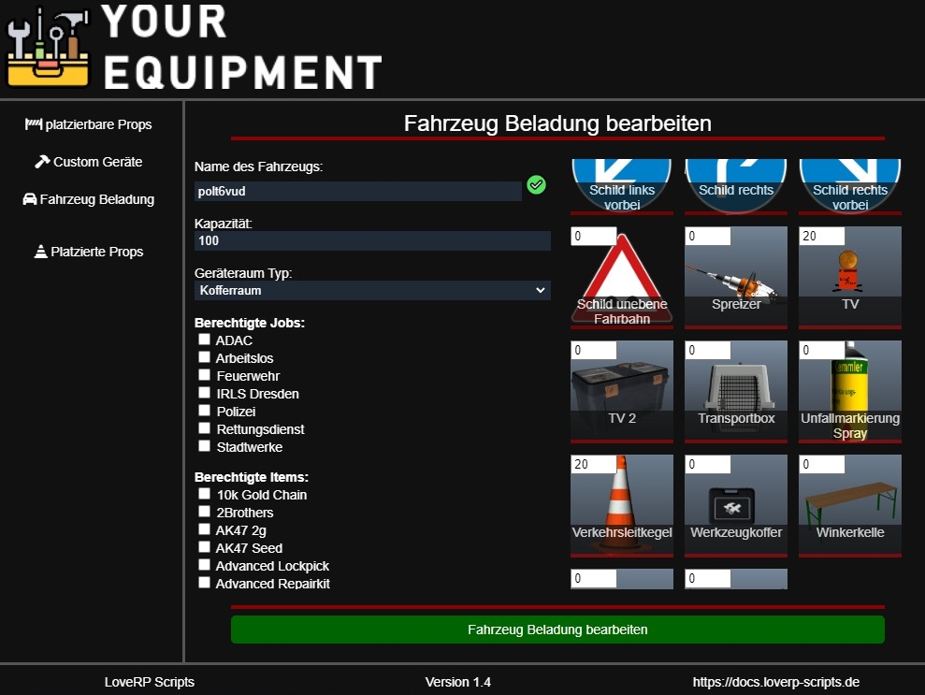
Task: Select the Schild unebene Fahrbahn tile
Action: (x=622, y=277)
